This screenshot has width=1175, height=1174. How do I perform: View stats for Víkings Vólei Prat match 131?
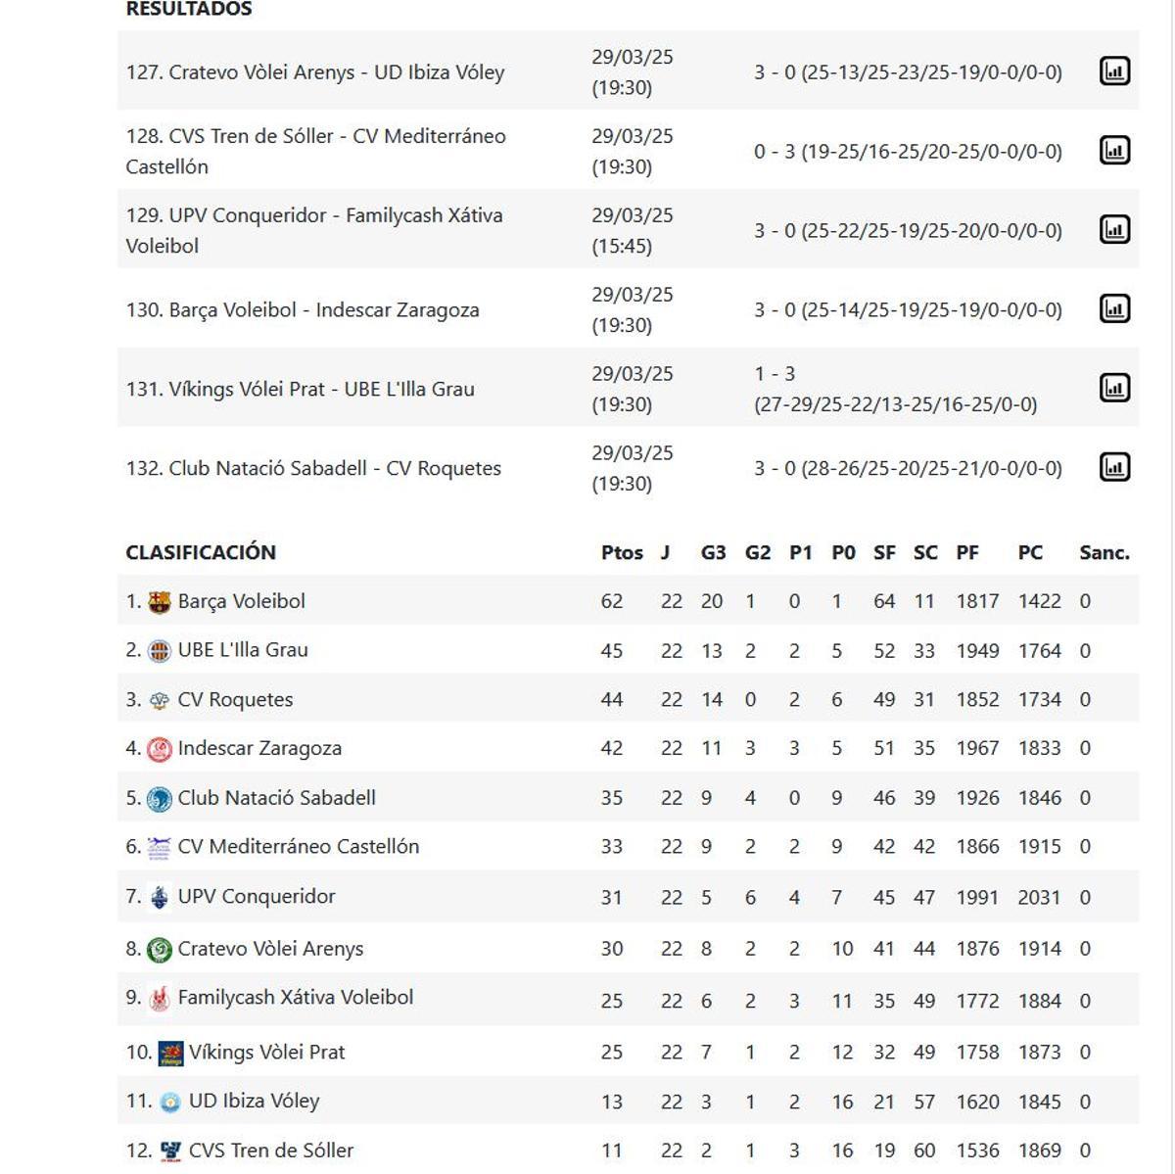(x=1115, y=388)
